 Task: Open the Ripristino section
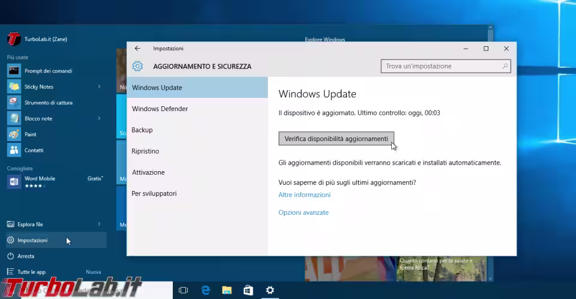tap(197, 151)
